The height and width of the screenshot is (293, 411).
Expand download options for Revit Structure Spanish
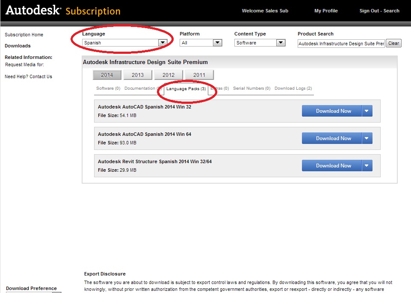click(367, 165)
